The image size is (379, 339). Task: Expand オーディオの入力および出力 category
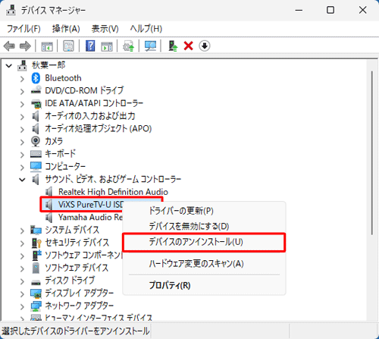[x=22, y=117]
